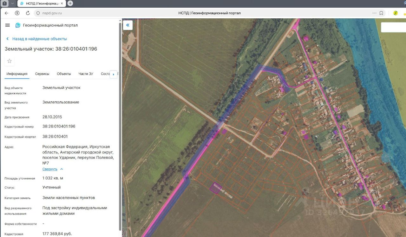406x237 pixels.
Task: Click the Статус label
Action: pos(10,187)
